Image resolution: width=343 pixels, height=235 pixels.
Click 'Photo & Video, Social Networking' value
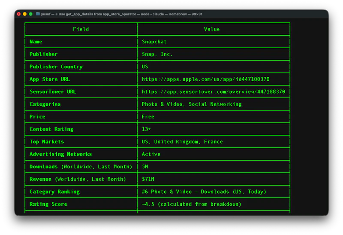coord(192,104)
